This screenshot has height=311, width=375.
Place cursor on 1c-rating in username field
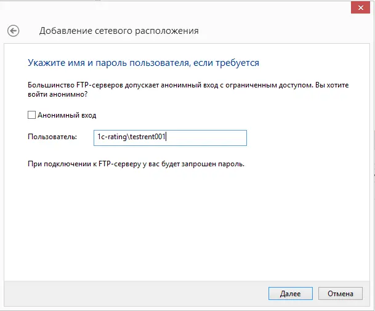[111, 137]
